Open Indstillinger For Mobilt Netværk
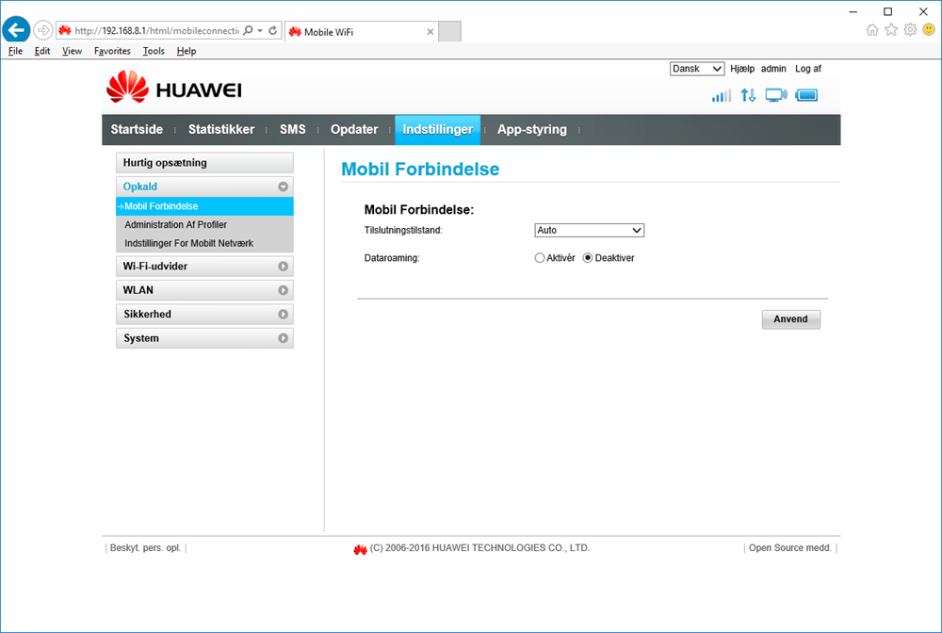Screen dimensions: 942x633 188,243
